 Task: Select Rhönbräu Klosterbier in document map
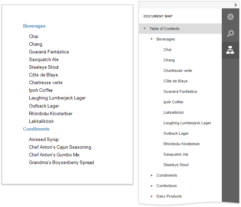tap(182, 144)
